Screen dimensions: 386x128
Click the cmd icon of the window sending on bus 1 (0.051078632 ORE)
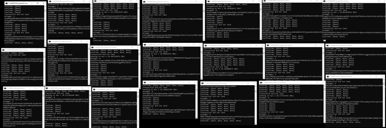pyautogui.click(x=324, y=1)
